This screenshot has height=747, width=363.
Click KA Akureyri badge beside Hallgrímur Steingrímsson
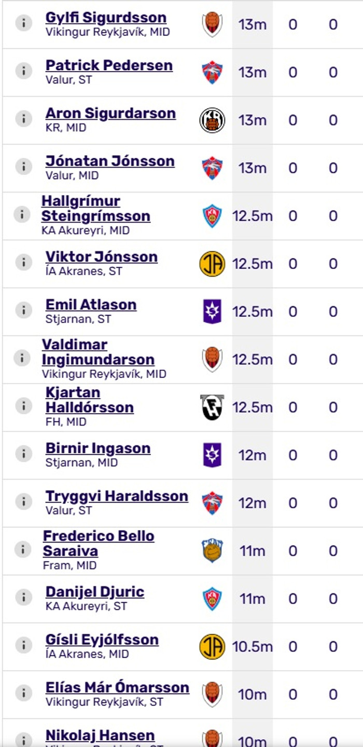[212, 216]
